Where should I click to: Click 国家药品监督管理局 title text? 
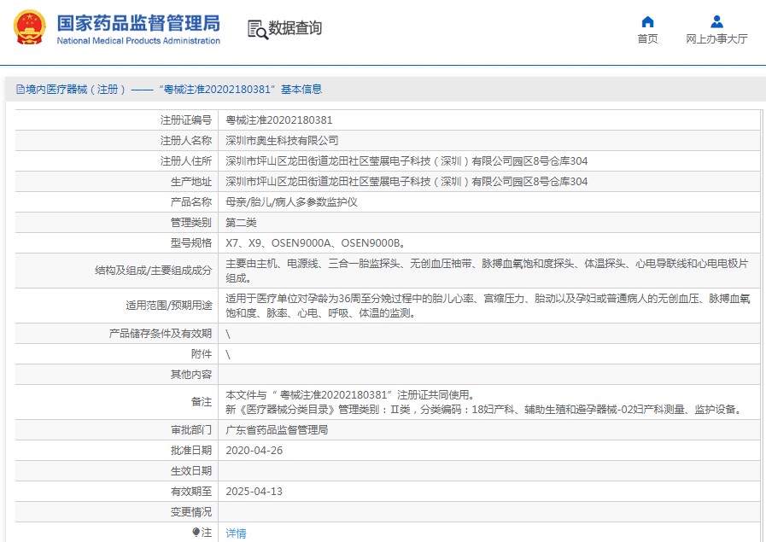click(x=138, y=23)
